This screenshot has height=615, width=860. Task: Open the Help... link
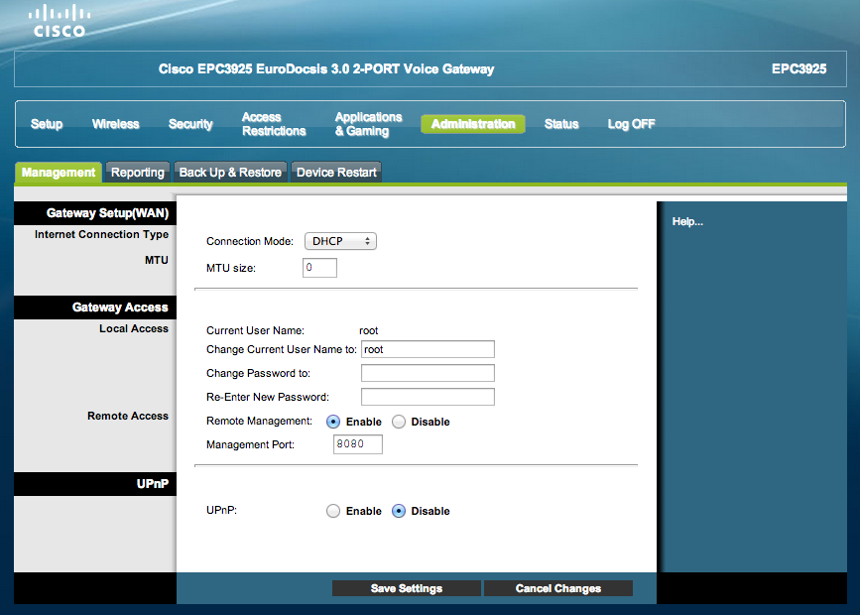click(x=687, y=221)
